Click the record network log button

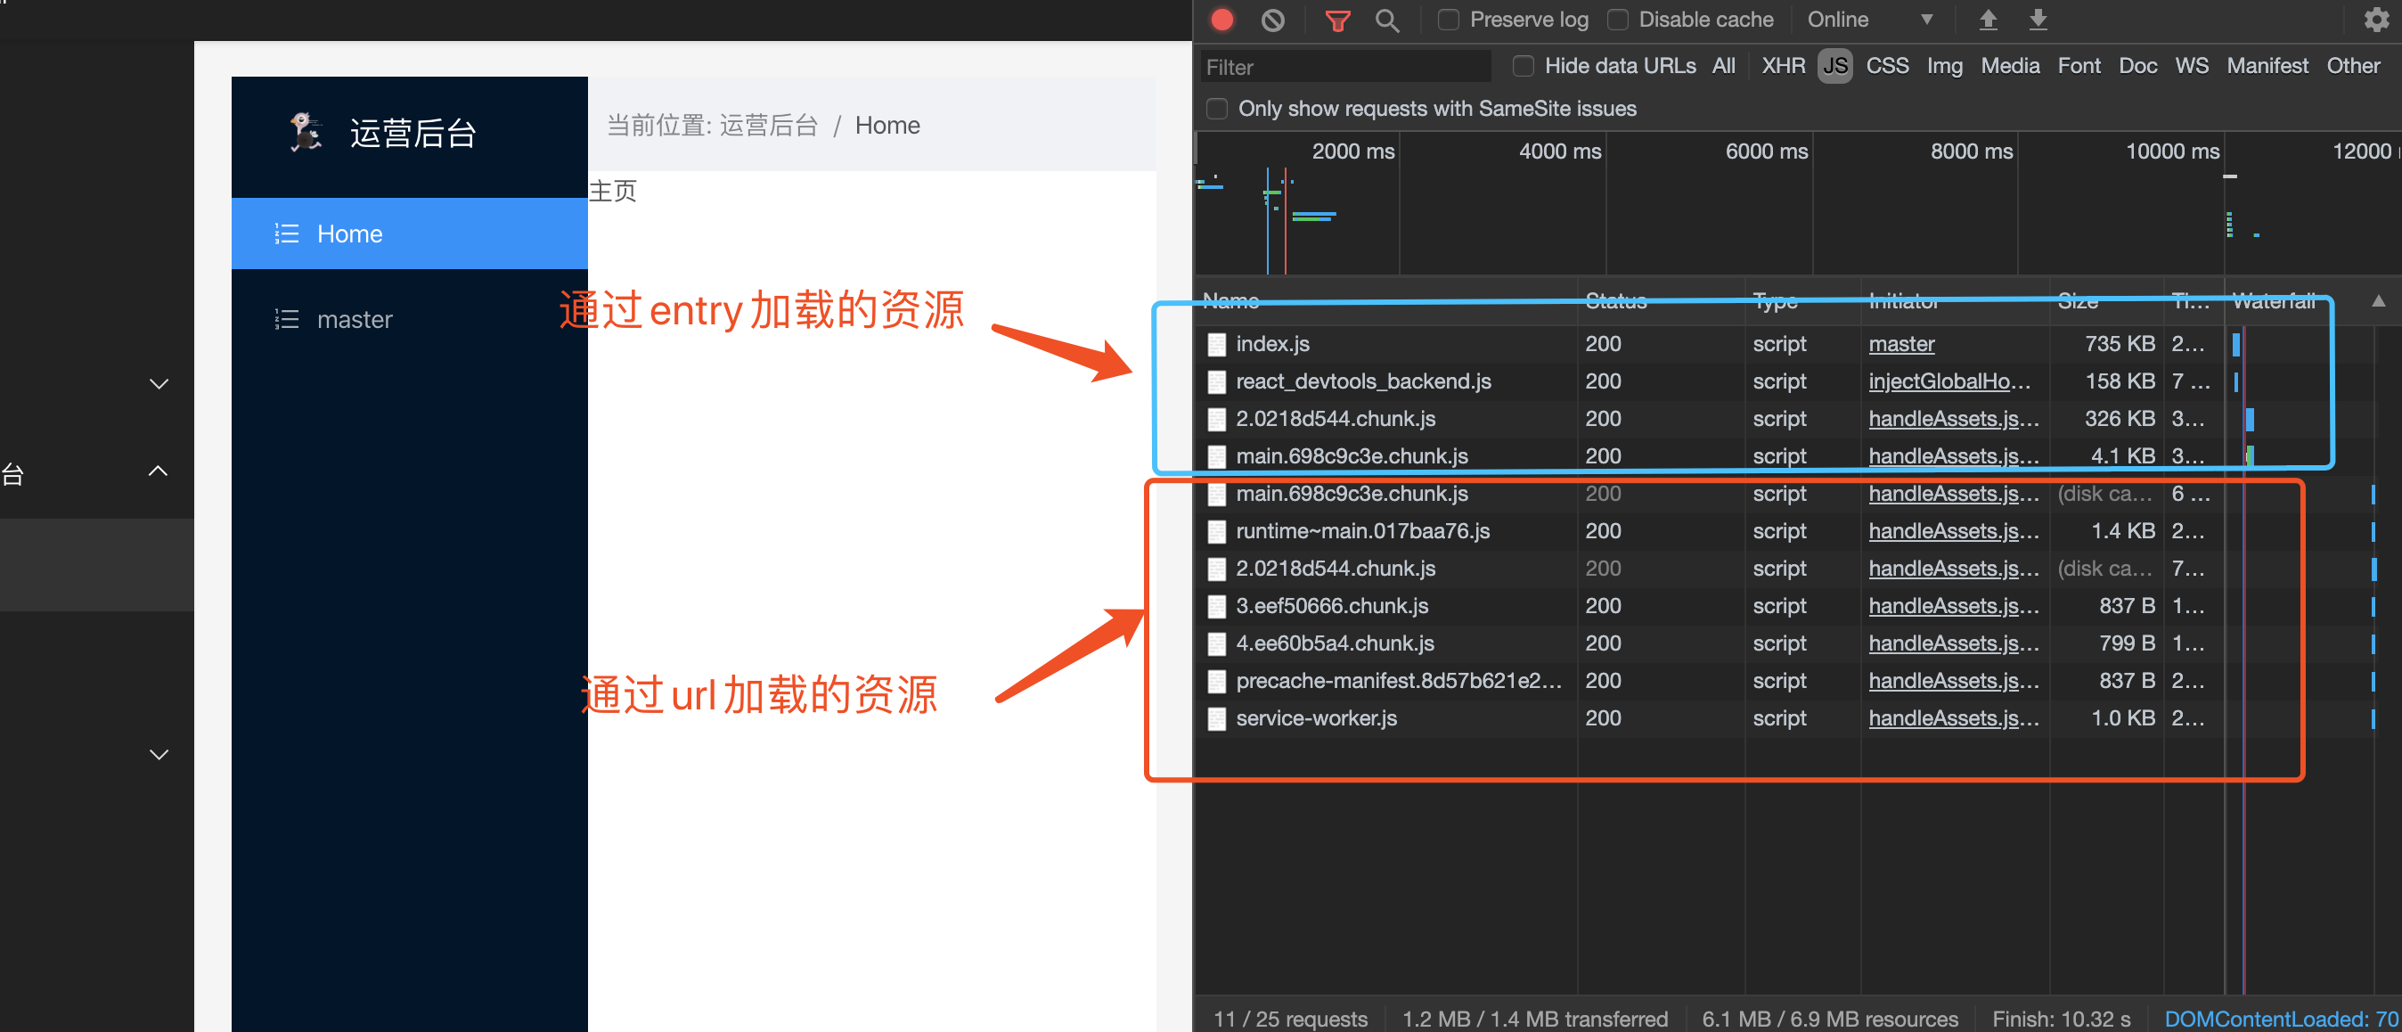(1221, 19)
